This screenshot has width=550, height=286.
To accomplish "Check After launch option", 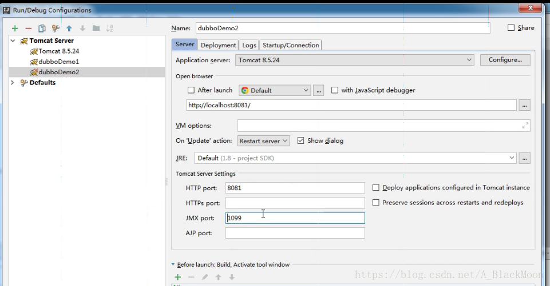I will (191, 90).
